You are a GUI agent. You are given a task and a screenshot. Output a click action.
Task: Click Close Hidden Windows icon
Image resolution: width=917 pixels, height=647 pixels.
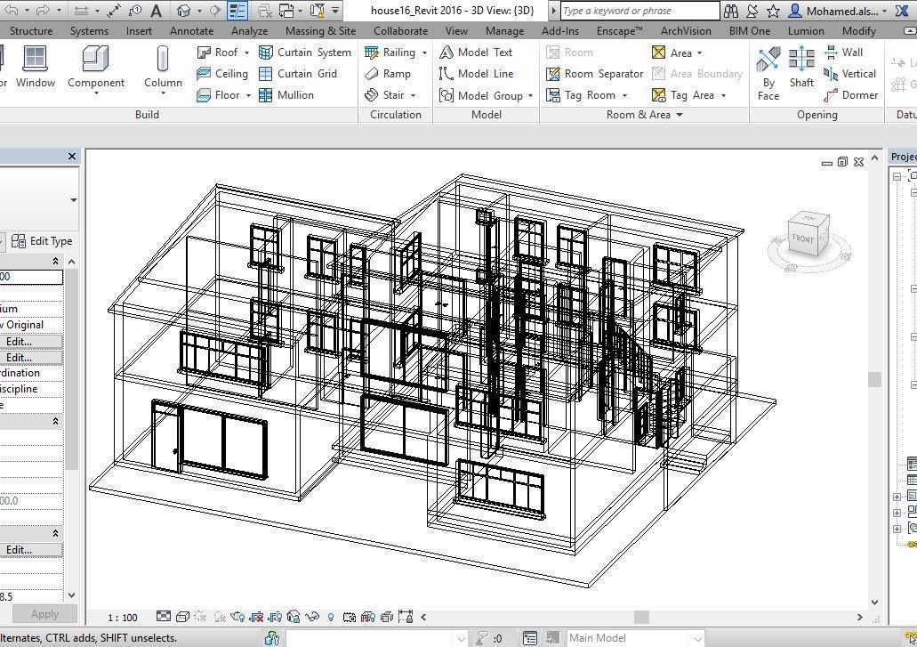point(264,10)
